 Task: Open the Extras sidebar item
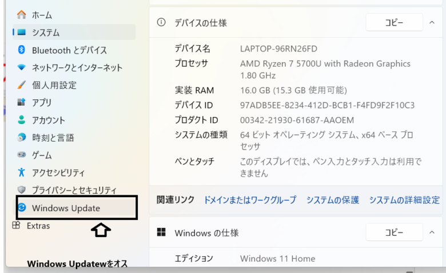point(38,226)
